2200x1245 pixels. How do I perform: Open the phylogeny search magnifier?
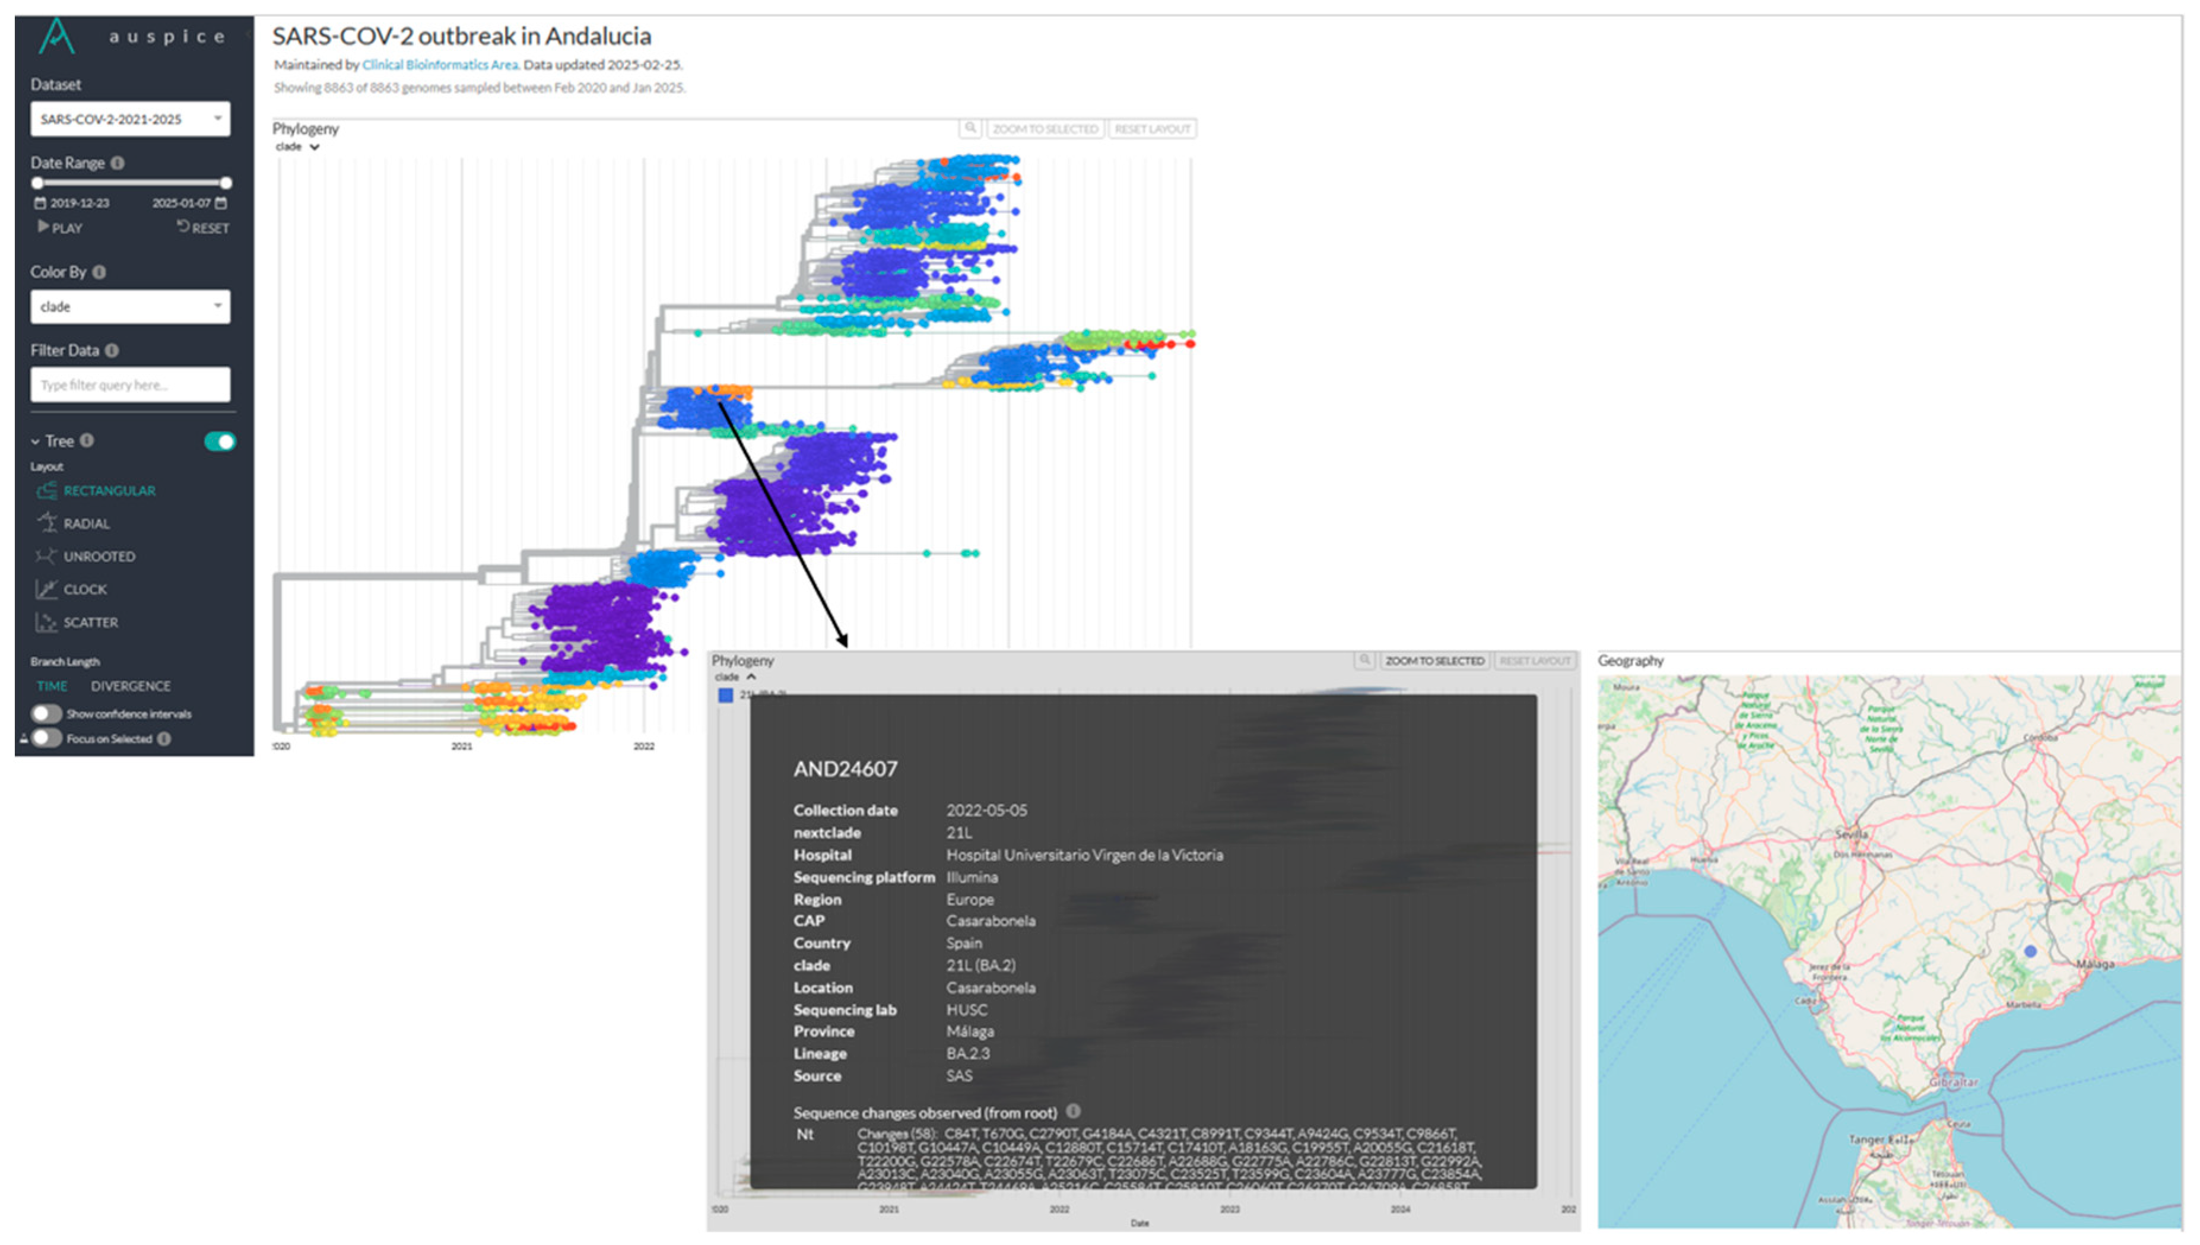tap(972, 129)
